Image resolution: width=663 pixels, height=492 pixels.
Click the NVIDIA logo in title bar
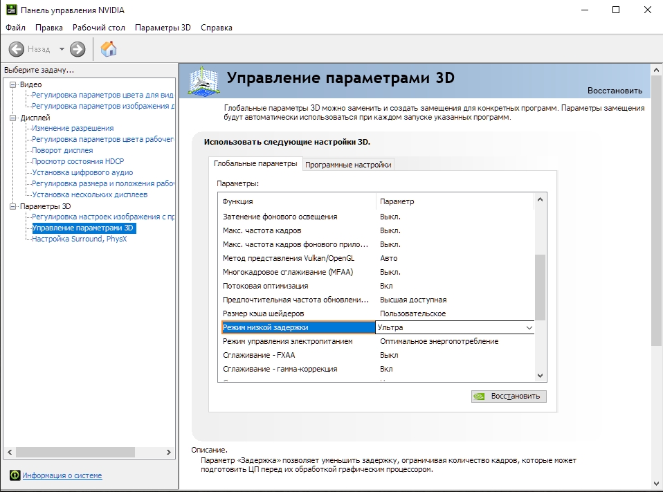coord(11,10)
